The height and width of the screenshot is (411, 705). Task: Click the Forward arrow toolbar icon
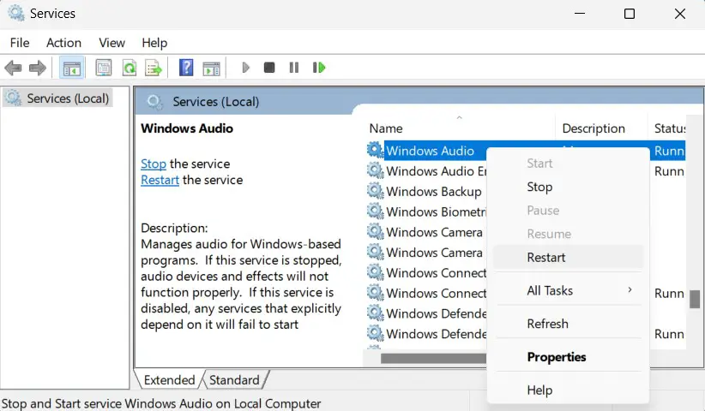[38, 68]
